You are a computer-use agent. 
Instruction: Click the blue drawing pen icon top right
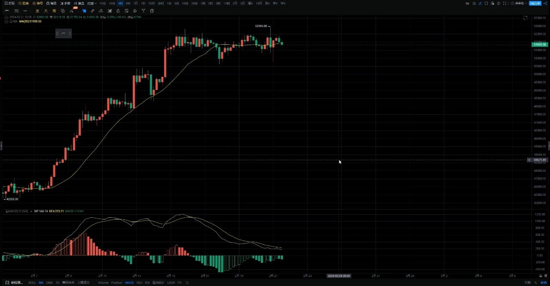[480, 3]
